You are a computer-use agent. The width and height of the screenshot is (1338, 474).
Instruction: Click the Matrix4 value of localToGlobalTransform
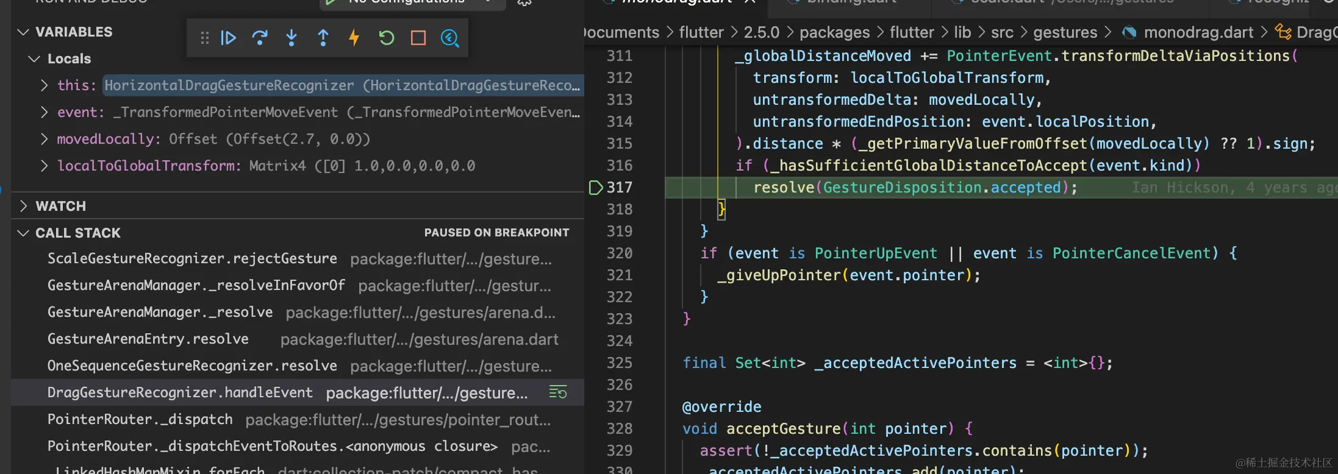[x=362, y=166]
